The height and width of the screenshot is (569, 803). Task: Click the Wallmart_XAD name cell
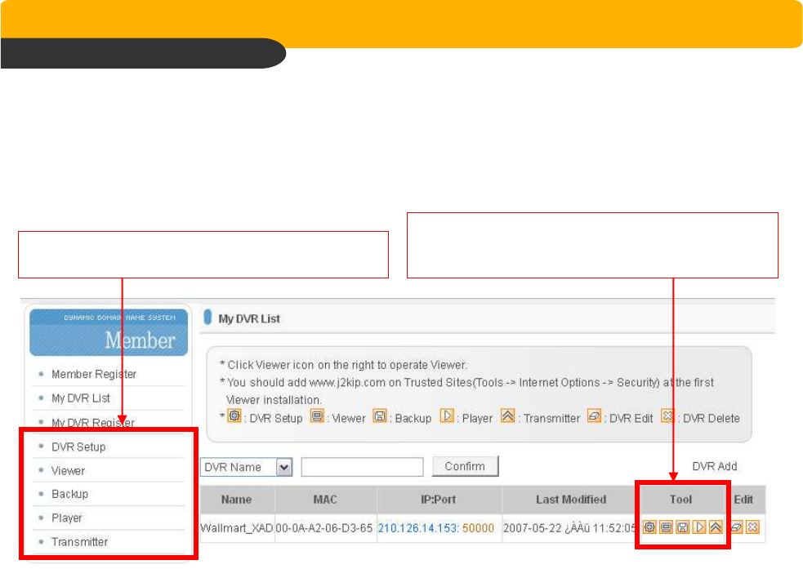237,528
